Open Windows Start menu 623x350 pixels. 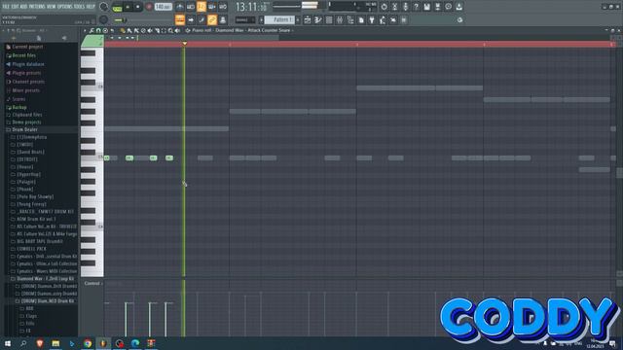pos(8,343)
